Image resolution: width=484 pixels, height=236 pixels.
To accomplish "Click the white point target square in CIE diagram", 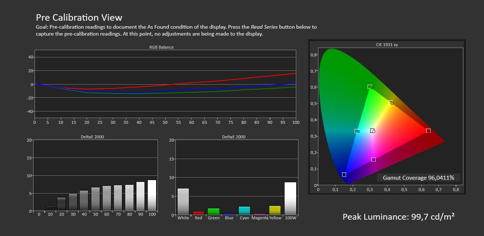I will click(x=372, y=131).
